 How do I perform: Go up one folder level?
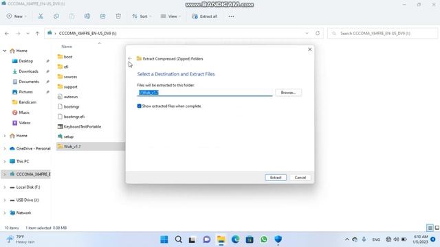[37, 34]
